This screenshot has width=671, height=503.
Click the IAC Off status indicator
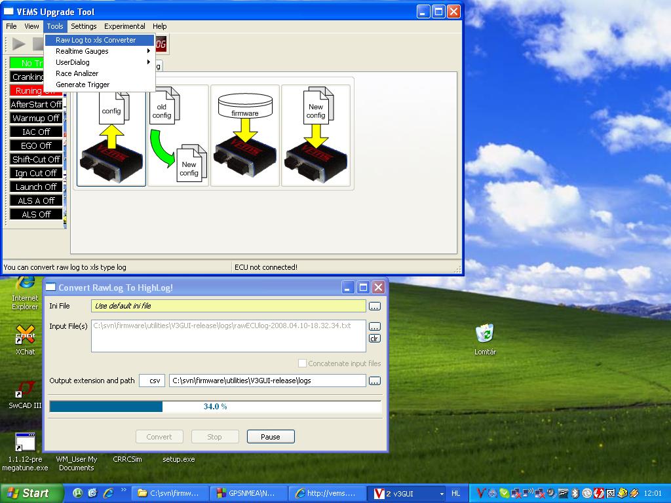pyautogui.click(x=37, y=132)
